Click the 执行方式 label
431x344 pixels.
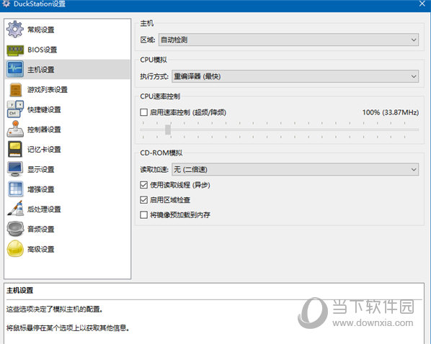pyautogui.click(x=154, y=76)
